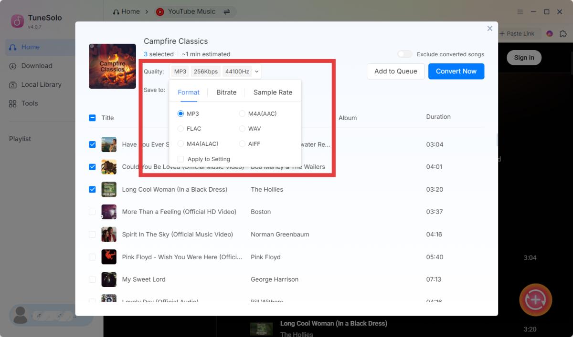This screenshot has width=573, height=337.
Task: Click the Have You Ever Seen song thumbnail
Action: (x=109, y=144)
